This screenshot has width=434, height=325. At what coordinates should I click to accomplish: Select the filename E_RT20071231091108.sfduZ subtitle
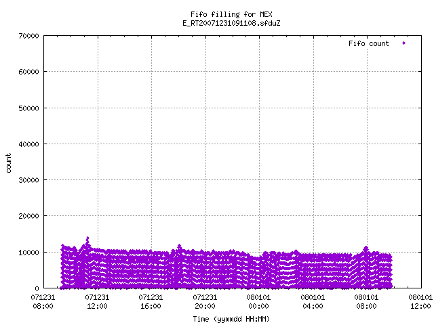coord(231,23)
